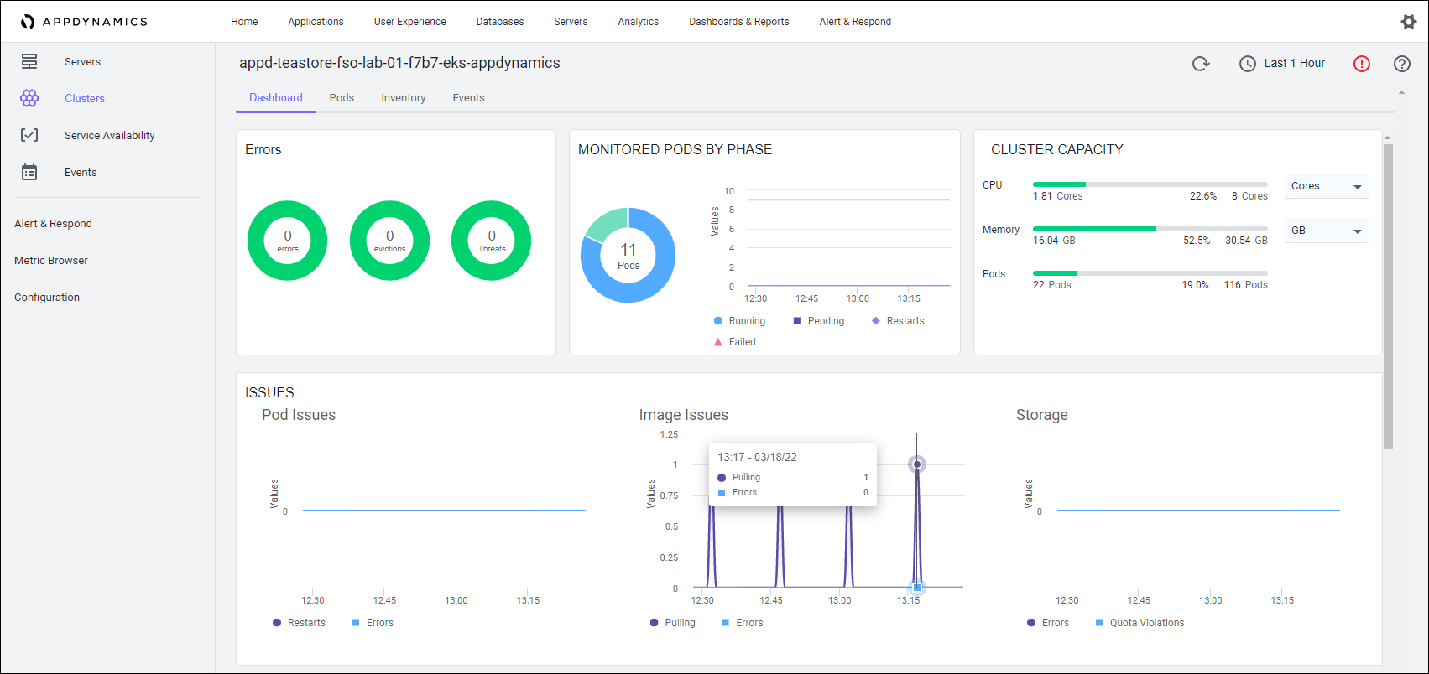The height and width of the screenshot is (674, 1429).
Task: Open the Last 1 Hour time range selector
Action: [1282, 64]
